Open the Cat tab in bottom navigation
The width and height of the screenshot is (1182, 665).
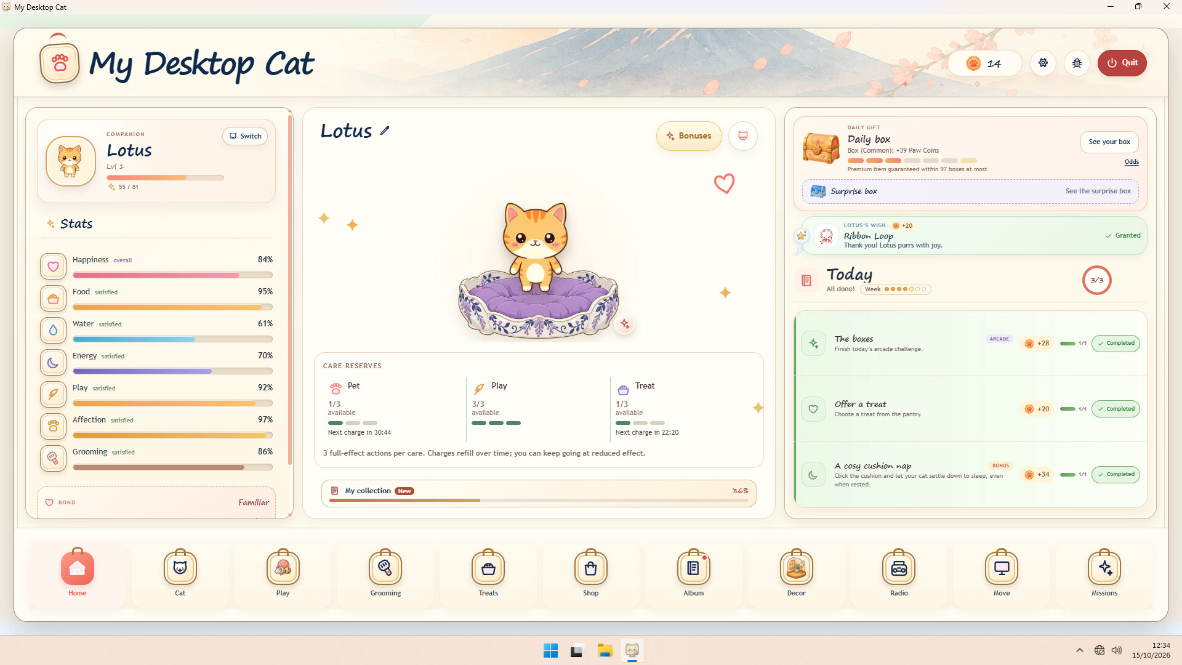pyautogui.click(x=180, y=574)
